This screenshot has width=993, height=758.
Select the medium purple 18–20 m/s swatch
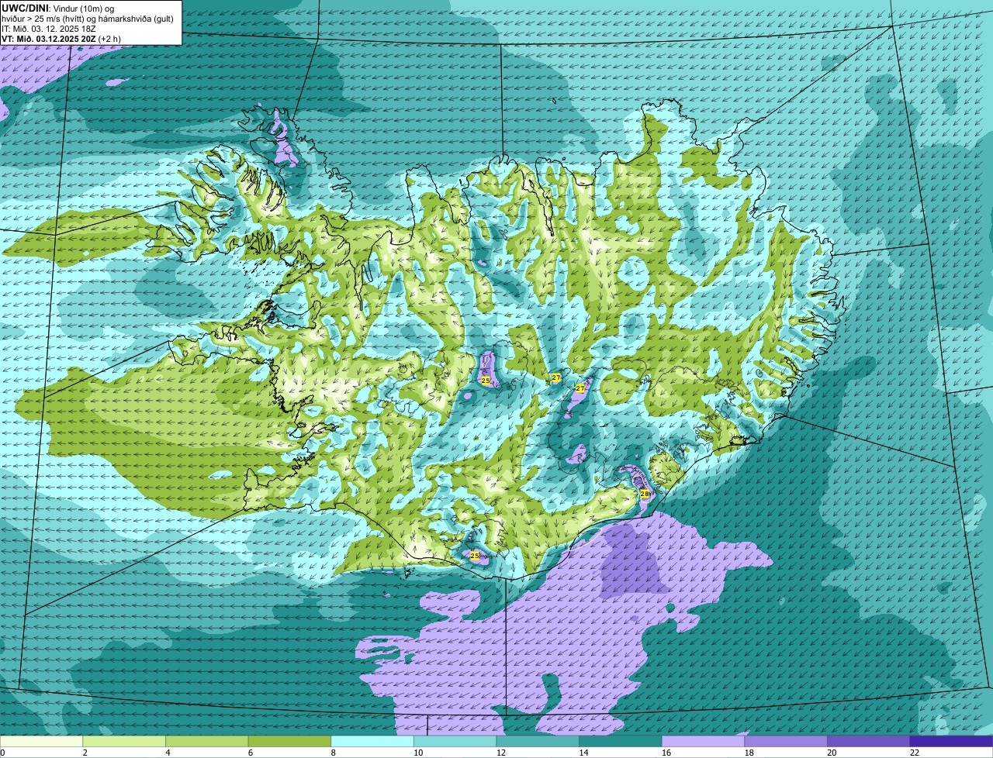pos(786,741)
